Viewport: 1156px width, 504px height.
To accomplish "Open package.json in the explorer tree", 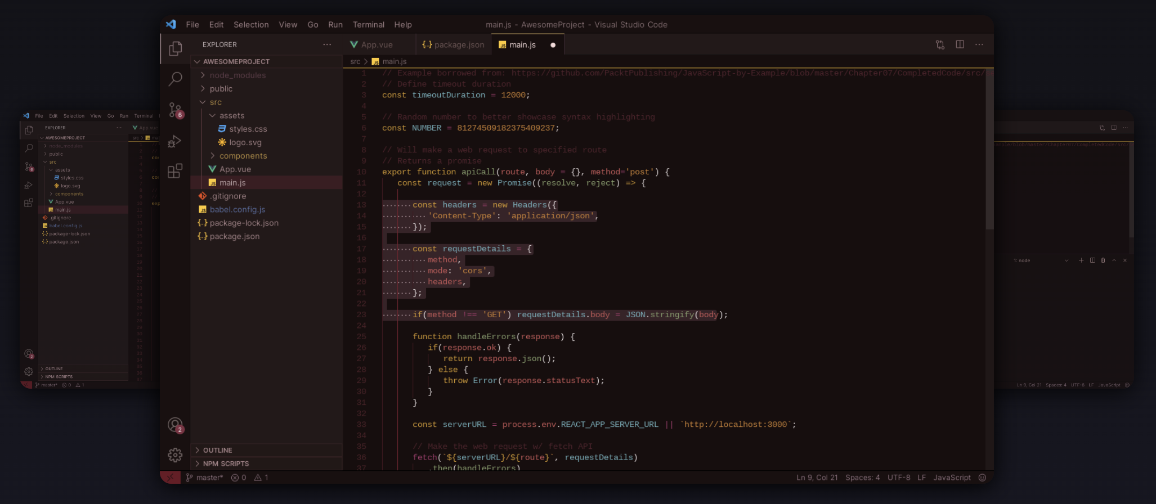I will coord(267,236).
